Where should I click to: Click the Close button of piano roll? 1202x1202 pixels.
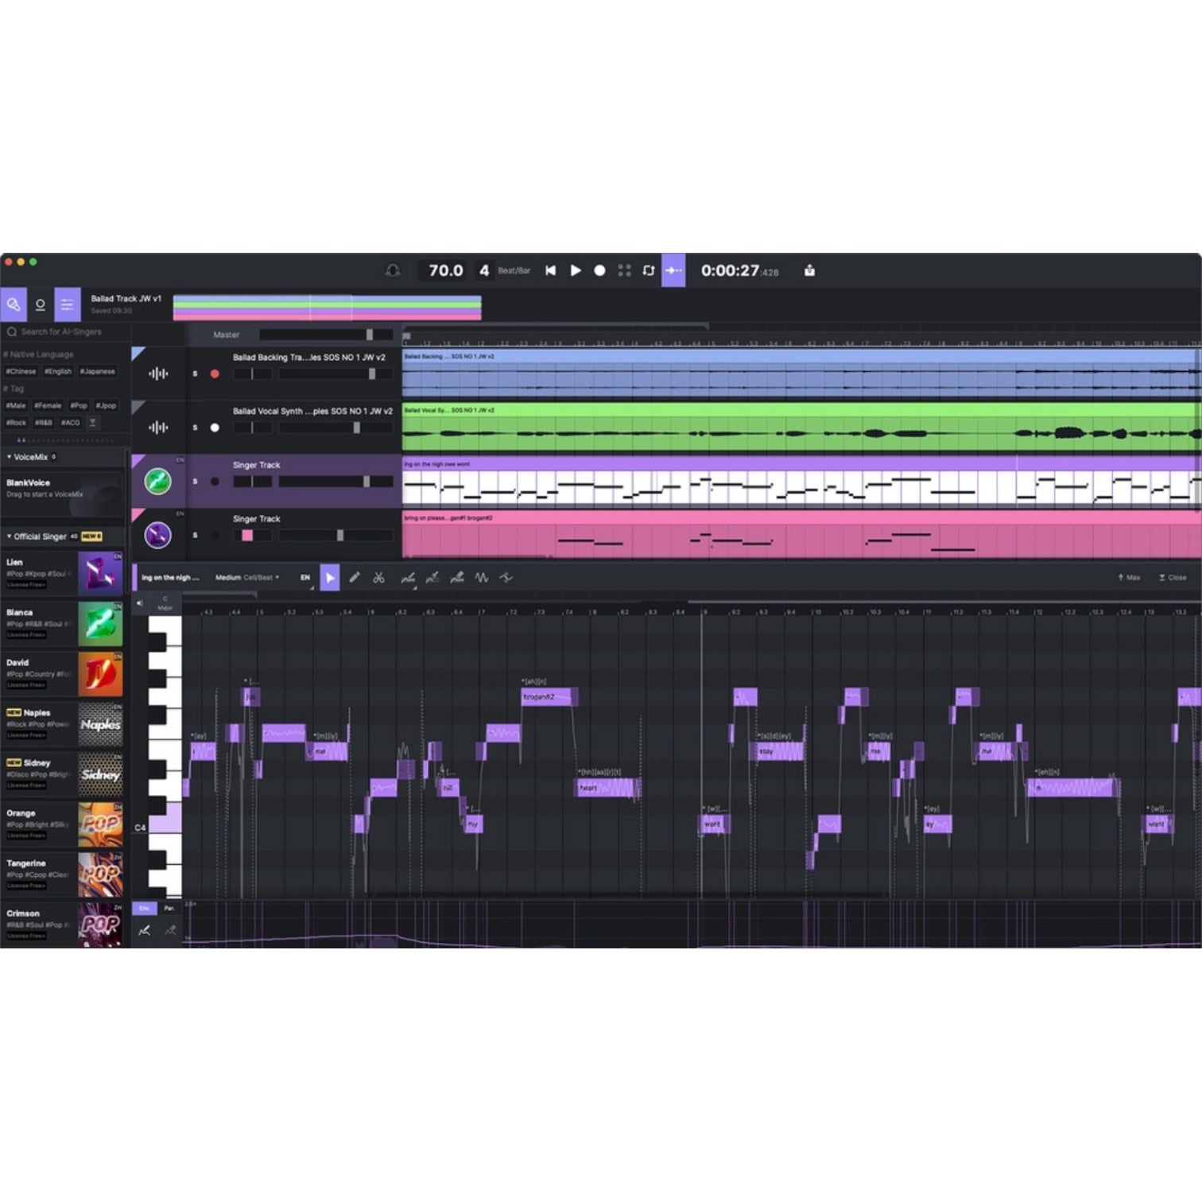point(1173,578)
